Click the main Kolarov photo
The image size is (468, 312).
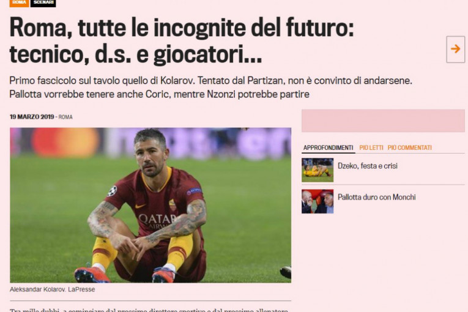click(x=150, y=205)
